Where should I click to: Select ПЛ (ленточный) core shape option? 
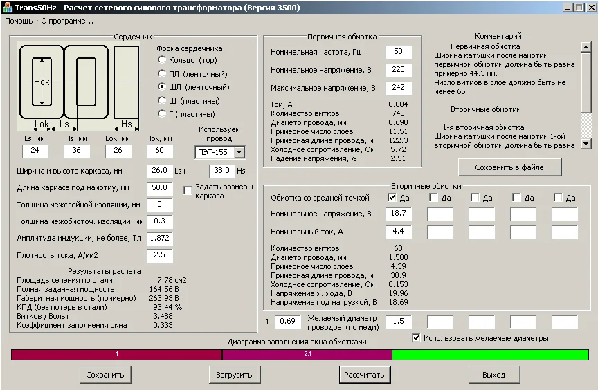162,74
